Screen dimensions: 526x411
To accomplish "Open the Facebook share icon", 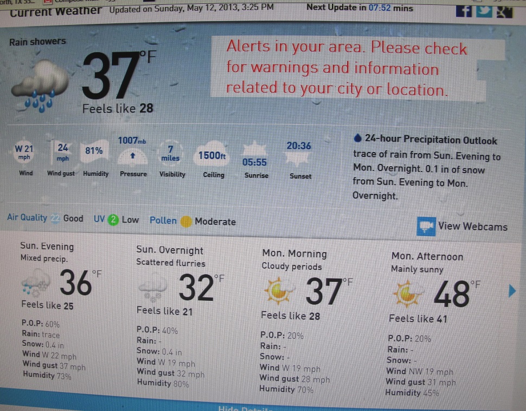I will 464,11.
